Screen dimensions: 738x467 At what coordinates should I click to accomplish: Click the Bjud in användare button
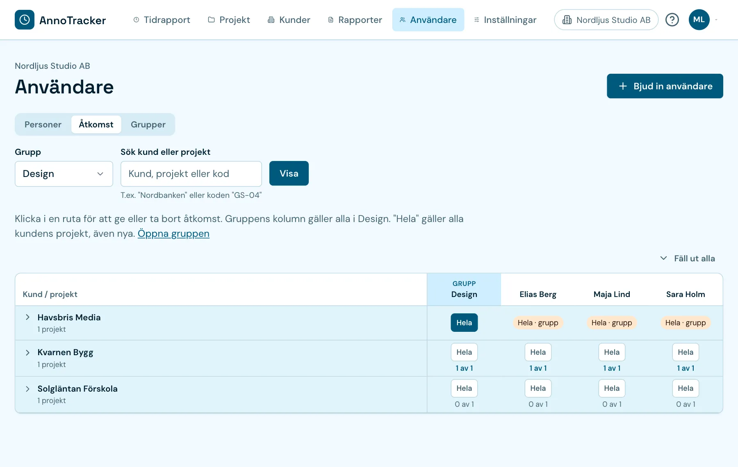pyautogui.click(x=665, y=86)
